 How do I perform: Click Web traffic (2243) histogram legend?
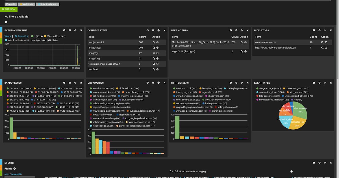coord(55,36)
